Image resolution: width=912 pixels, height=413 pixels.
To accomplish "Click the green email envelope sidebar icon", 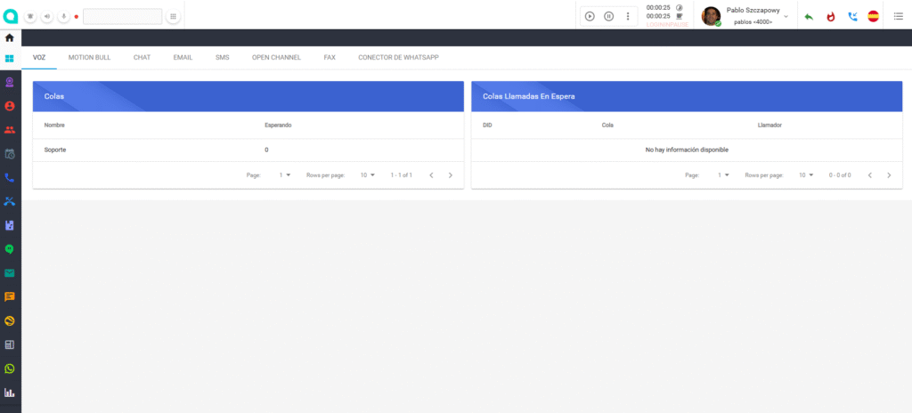I will point(10,273).
